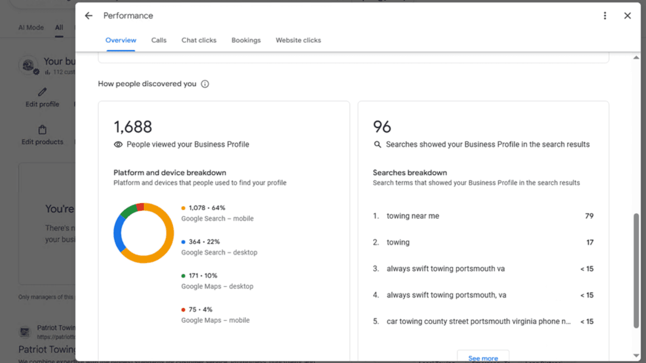This screenshot has height=363, width=646.
Task: Click the eye icon beside profile views
Action: coord(118,145)
